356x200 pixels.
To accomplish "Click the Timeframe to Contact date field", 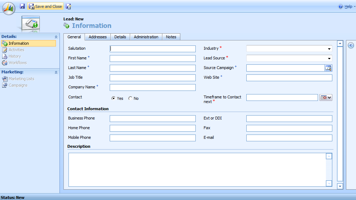I will pyautogui.click(x=282, y=98).
